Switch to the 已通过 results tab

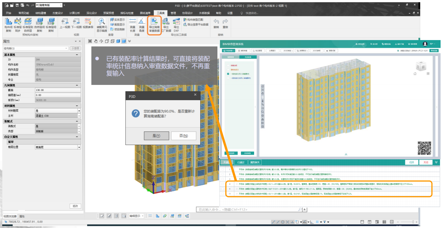[x=241, y=162]
